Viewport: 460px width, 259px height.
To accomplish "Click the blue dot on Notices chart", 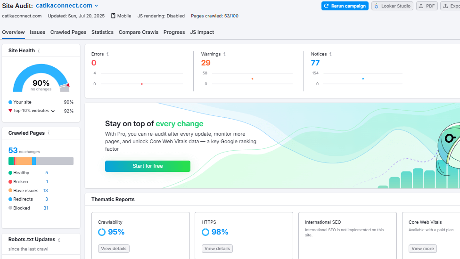I will pyautogui.click(x=363, y=79).
